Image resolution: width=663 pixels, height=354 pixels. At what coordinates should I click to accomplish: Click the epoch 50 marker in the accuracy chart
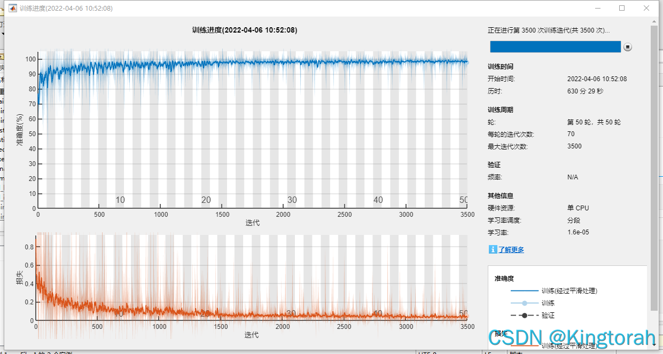(464, 200)
